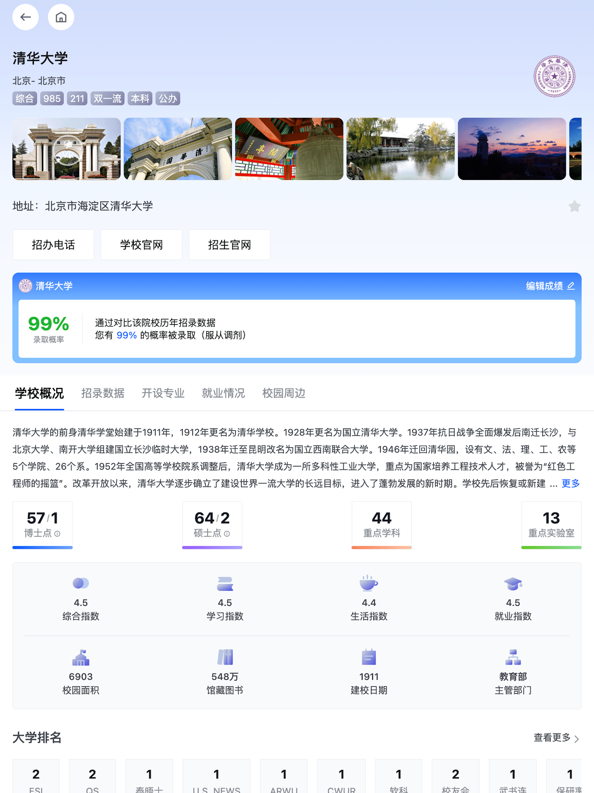Switch to 开设专业 tab

click(163, 393)
